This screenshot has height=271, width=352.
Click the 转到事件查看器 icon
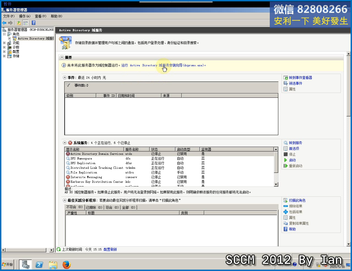[285, 78]
